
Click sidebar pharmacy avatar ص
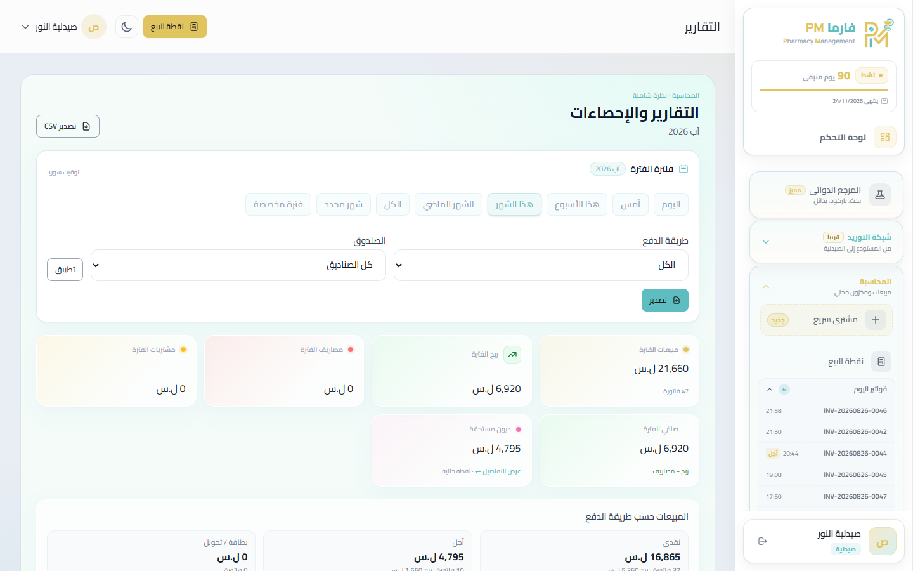coord(883,541)
